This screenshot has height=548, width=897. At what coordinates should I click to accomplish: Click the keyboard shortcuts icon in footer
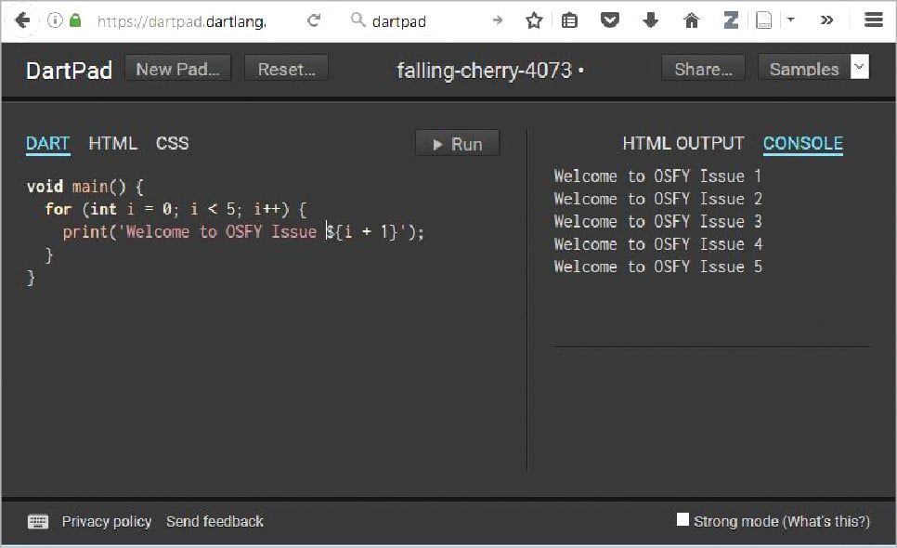[x=38, y=521]
